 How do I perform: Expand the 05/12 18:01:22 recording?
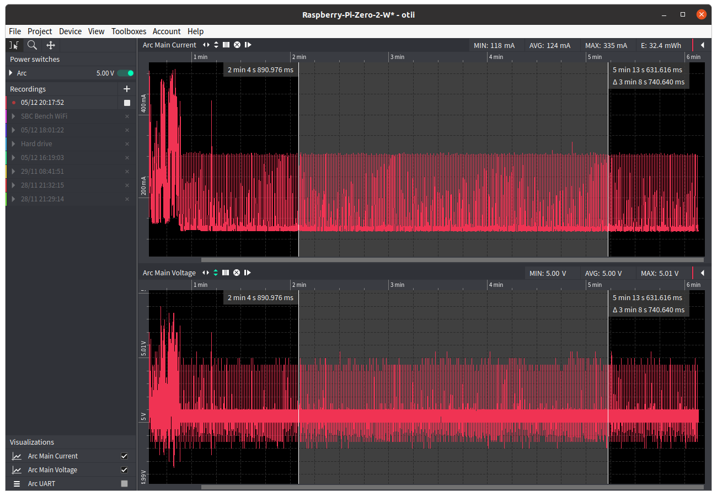click(x=13, y=130)
